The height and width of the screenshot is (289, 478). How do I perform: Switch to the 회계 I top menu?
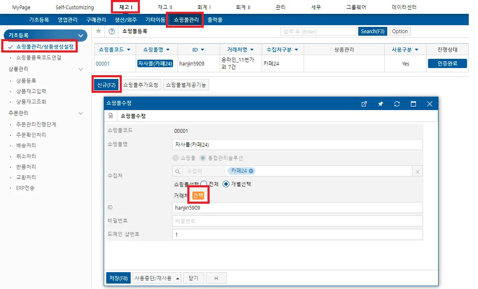(204, 7)
